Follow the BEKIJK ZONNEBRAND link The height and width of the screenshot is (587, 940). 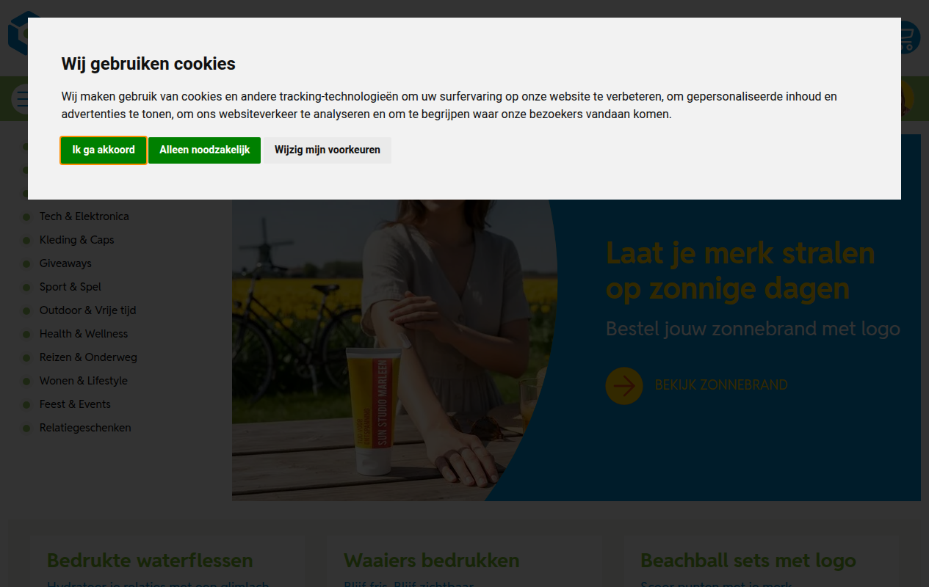pos(721,385)
